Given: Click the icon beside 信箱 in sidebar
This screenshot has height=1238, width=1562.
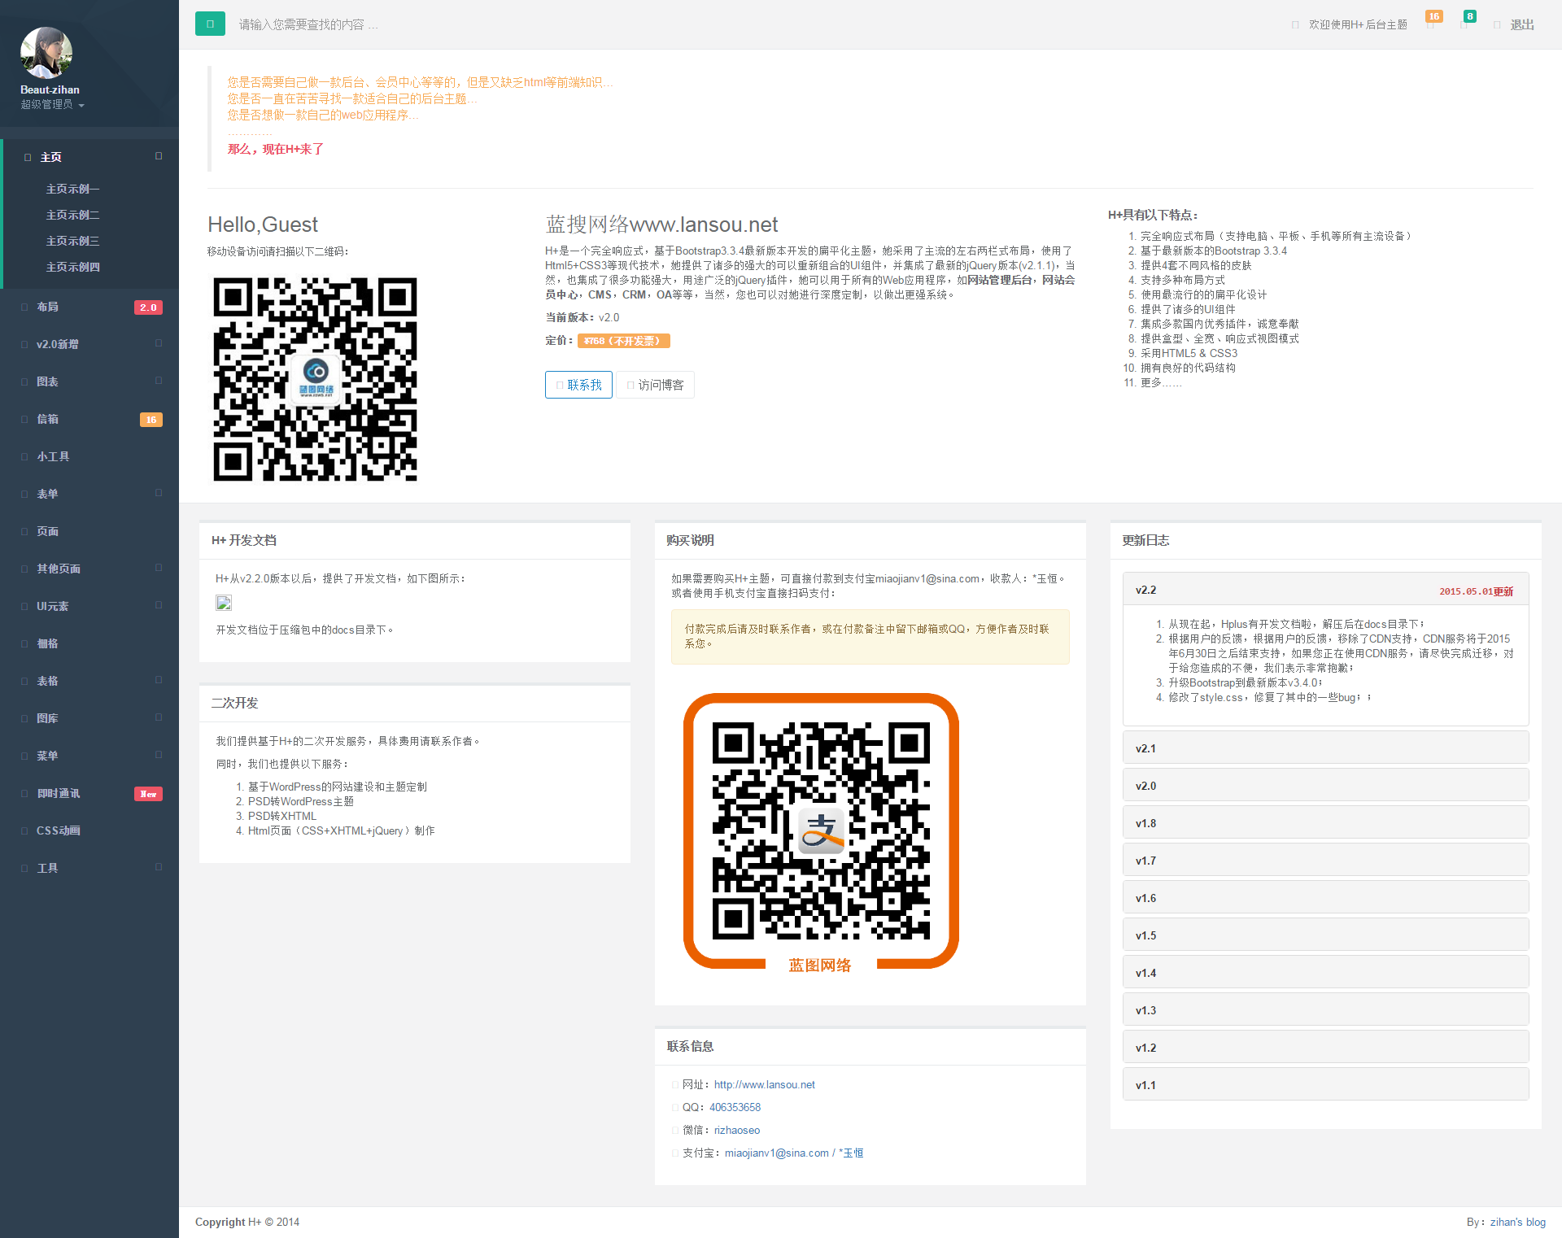Looking at the screenshot, I should [24, 420].
